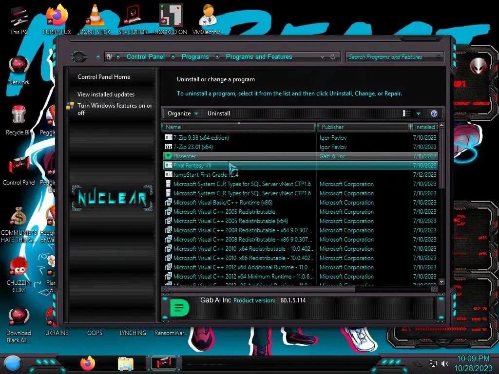This screenshot has height=374, width=499.
Task: Click Programs and Features breadcrumb
Action: point(259,57)
